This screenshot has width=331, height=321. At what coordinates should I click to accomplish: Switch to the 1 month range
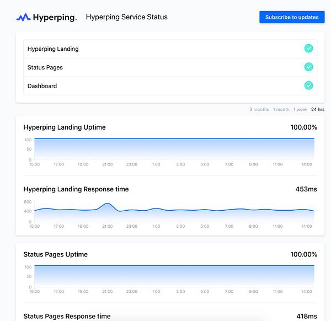tap(281, 110)
